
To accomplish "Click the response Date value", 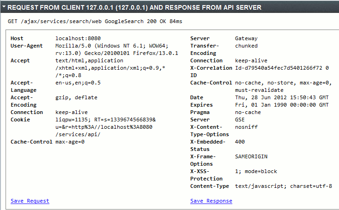I will [x=282, y=98].
